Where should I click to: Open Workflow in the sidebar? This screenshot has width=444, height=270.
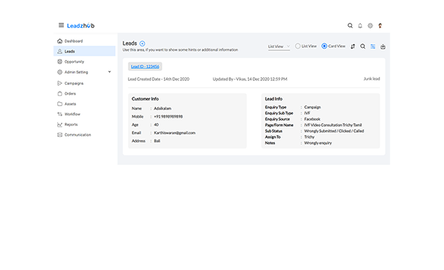(72, 114)
